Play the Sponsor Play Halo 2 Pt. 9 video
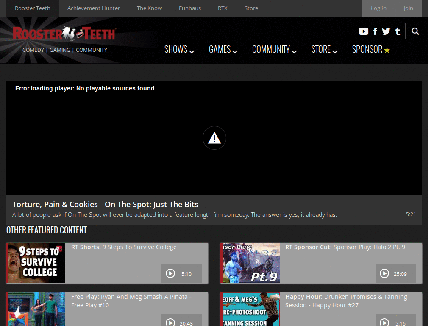 pos(384,274)
